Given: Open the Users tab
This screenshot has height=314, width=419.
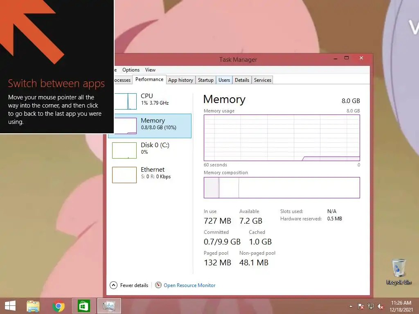Looking at the screenshot, I should [x=224, y=80].
